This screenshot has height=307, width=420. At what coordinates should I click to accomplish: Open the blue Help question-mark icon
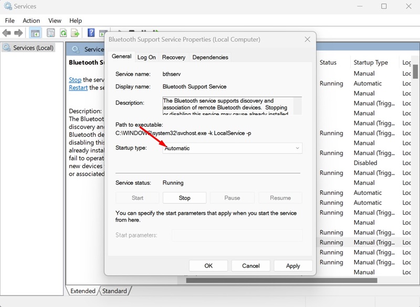pos(91,33)
